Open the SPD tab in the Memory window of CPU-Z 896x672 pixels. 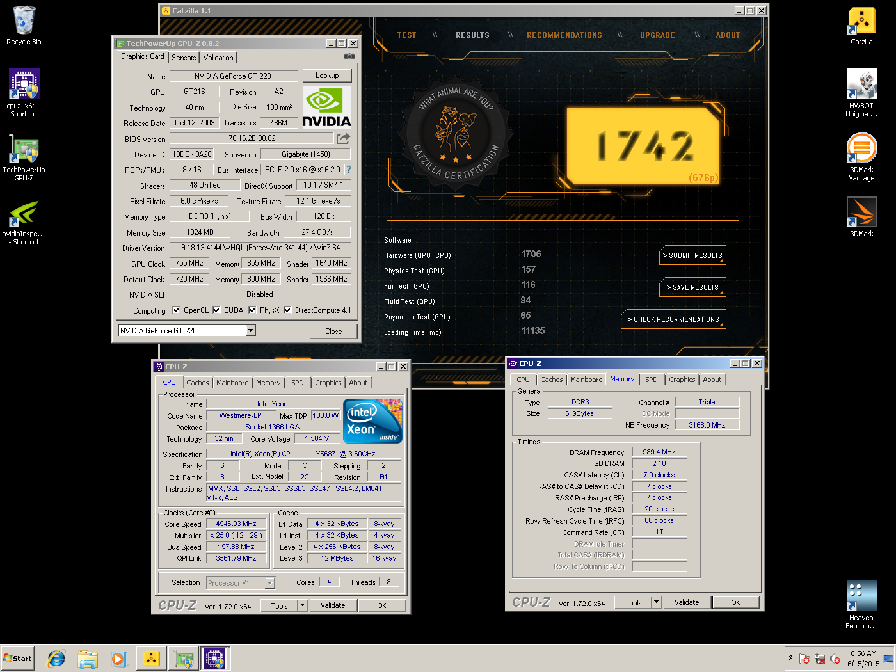point(652,380)
